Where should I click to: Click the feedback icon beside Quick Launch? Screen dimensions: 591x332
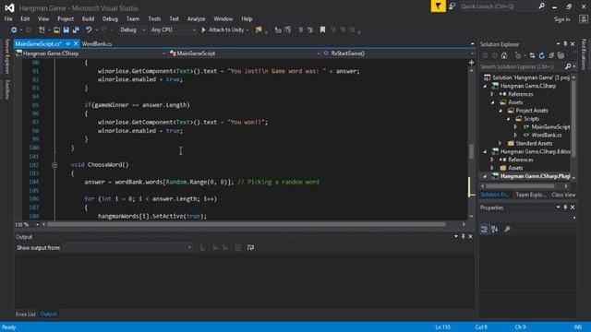pos(452,6)
